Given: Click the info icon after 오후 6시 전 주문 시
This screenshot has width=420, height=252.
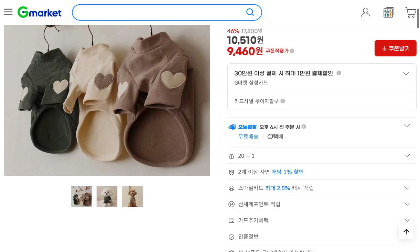Looking at the screenshot, I should (x=304, y=127).
